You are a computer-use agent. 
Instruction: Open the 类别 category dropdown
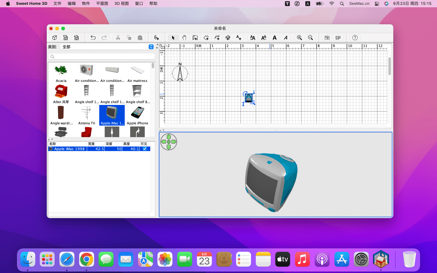point(107,47)
